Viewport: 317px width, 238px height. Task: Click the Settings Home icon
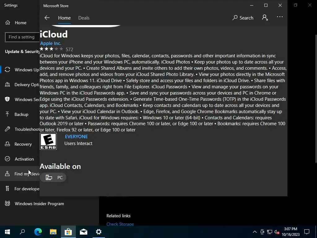[x=8, y=22]
